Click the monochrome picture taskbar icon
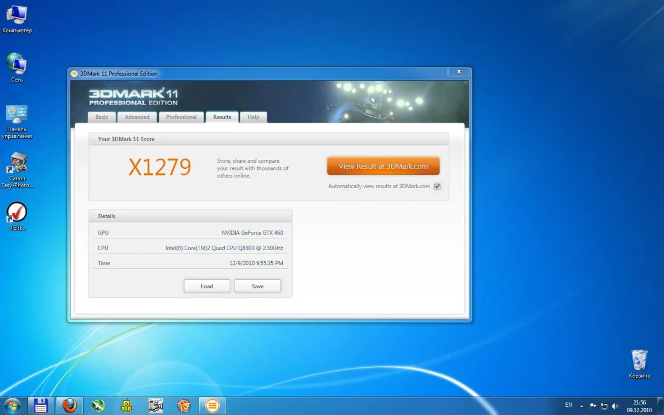 [x=155, y=406]
